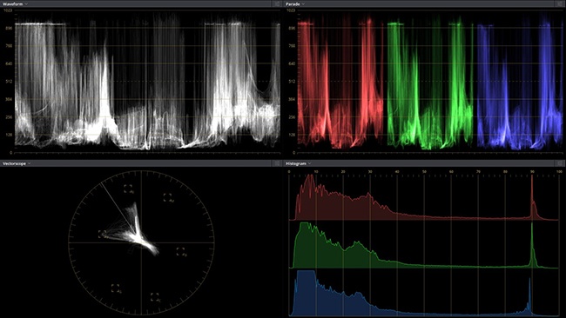Click the magenta target box on vectorscope
566x318 pixels.
click(167, 197)
